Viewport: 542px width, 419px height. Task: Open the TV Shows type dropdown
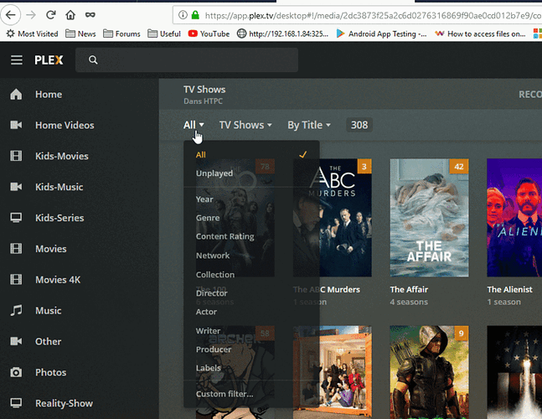pyautogui.click(x=245, y=125)
